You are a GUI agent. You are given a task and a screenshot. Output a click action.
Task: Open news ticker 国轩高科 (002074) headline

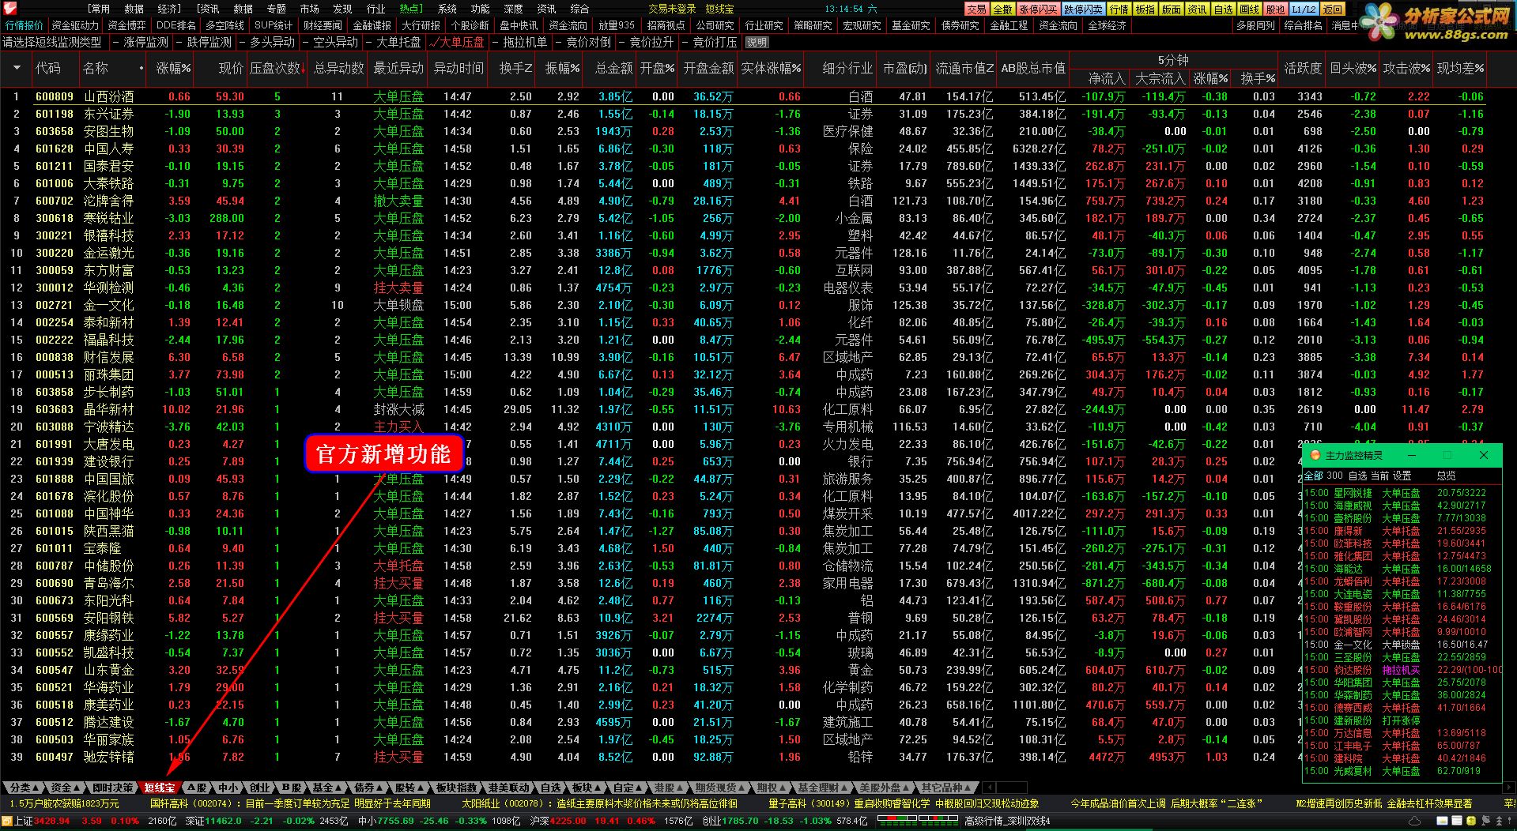pos(291,804)
